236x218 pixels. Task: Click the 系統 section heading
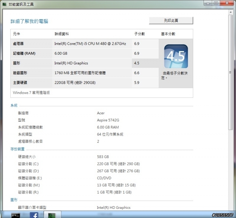pos(14,105)
